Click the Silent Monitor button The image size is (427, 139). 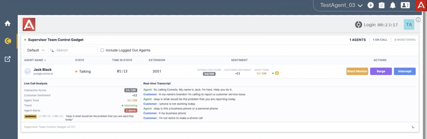coord(357,71)
